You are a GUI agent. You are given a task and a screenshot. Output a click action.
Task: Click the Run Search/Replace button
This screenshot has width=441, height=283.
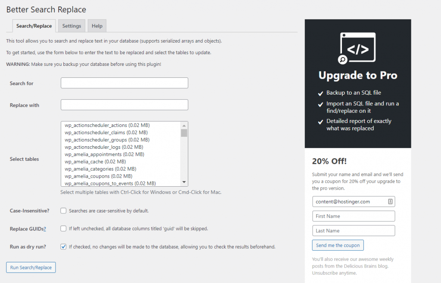pyautogui.click(x=31, y=267)
